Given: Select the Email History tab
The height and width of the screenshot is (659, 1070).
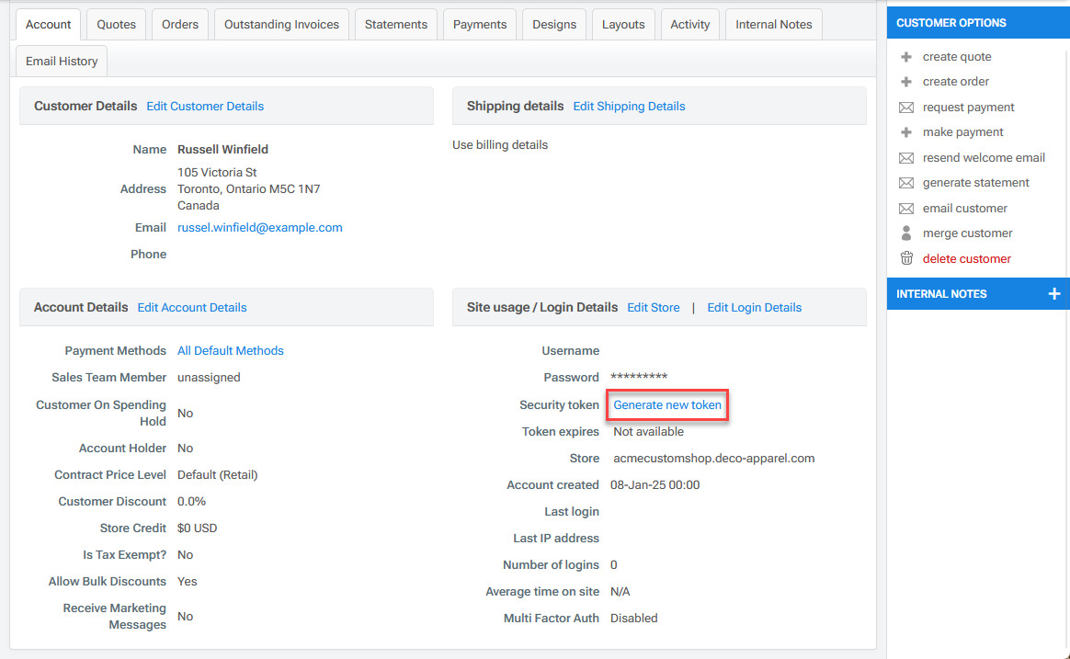Looking at the screenshot, I should click(62, 62).
